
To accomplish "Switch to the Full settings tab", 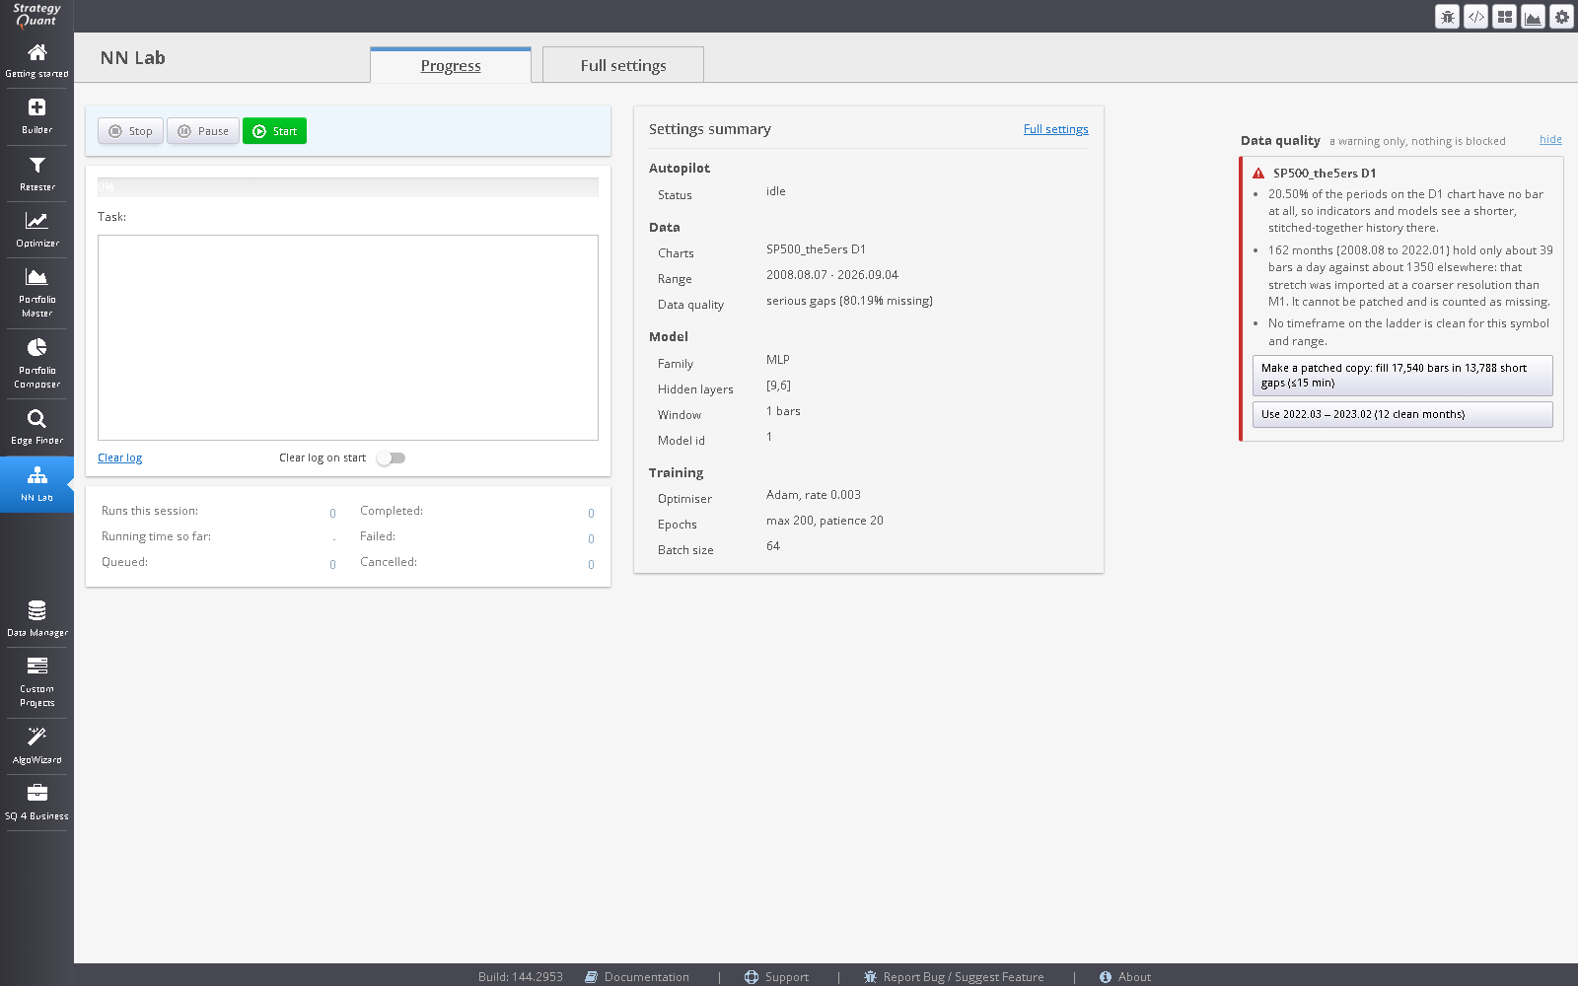I will [x=623, y=65].
